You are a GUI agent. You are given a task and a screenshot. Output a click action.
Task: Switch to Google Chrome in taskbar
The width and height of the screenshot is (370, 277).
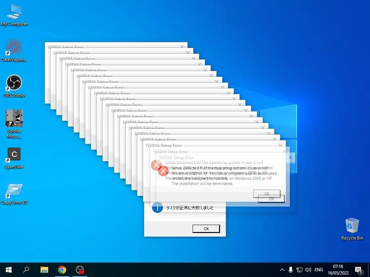62,270
